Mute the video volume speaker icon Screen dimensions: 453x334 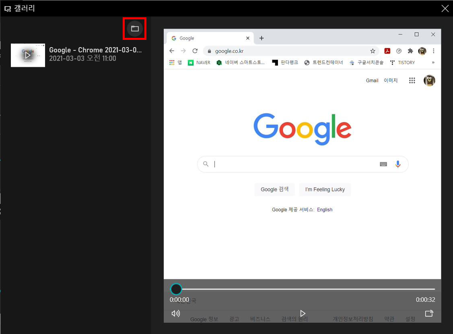click(x=176, y=313)
